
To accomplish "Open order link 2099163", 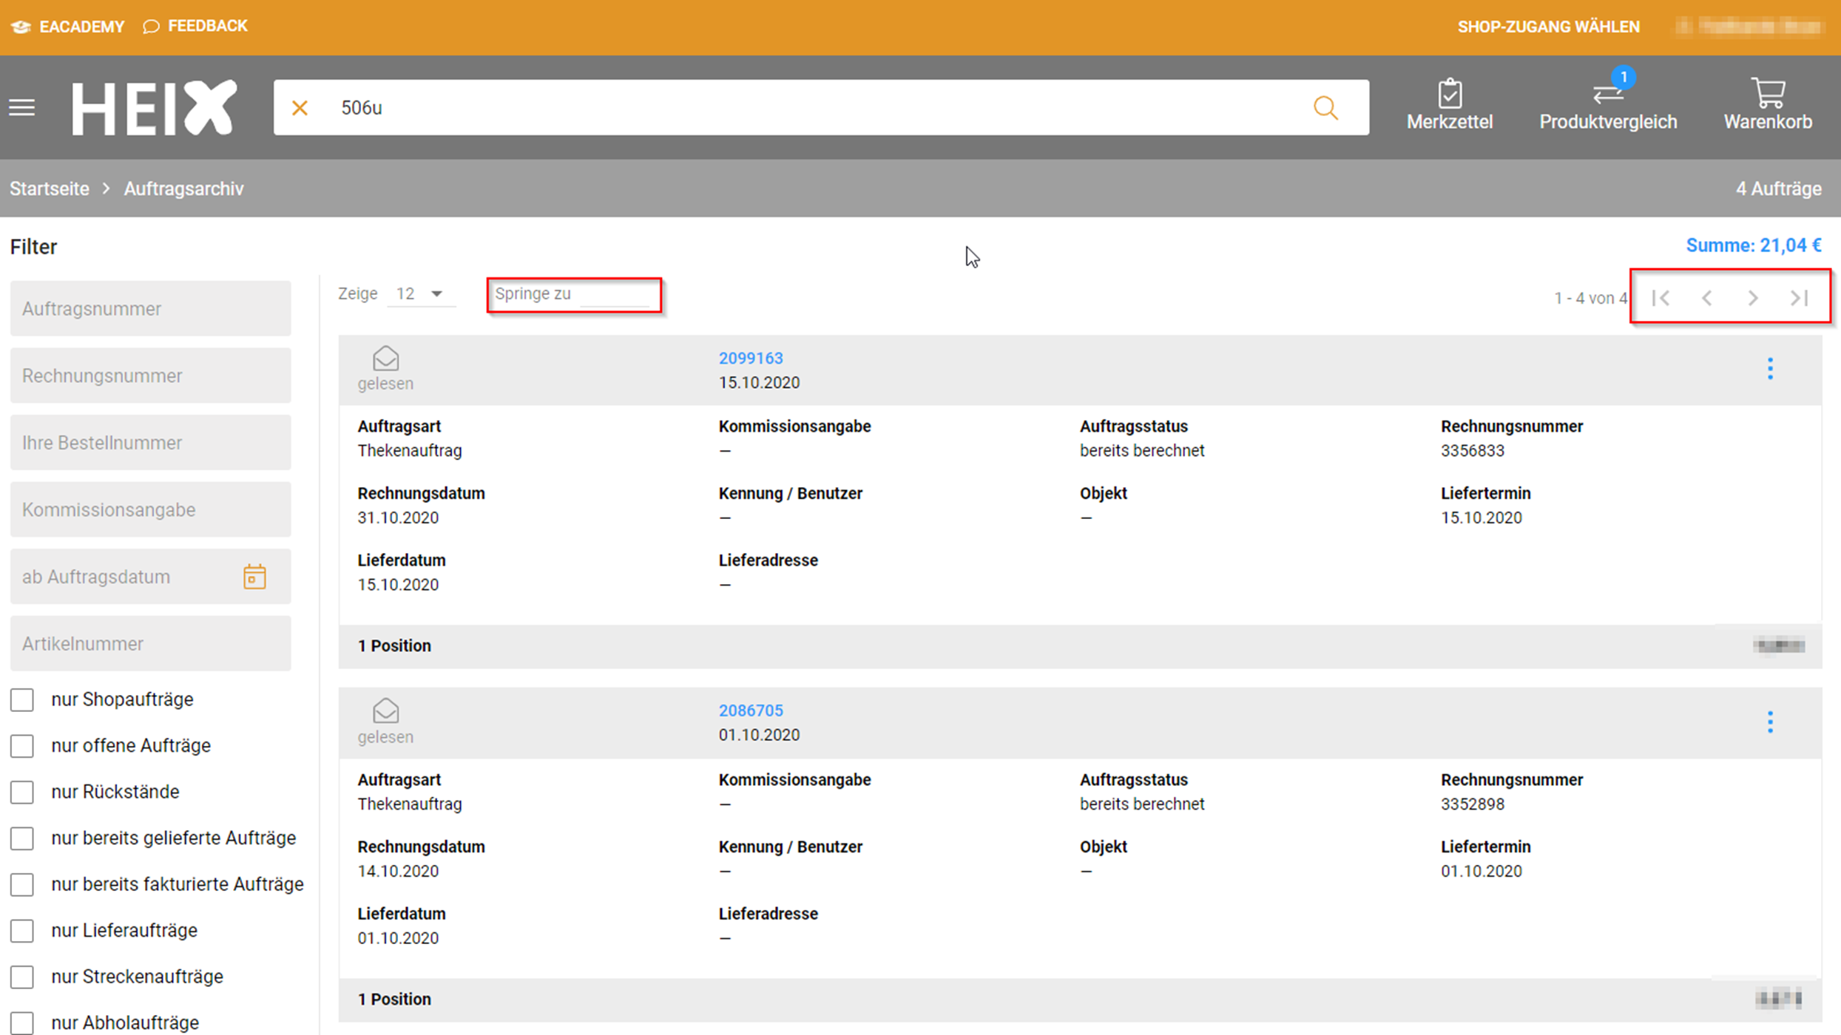I will (750, 358).
